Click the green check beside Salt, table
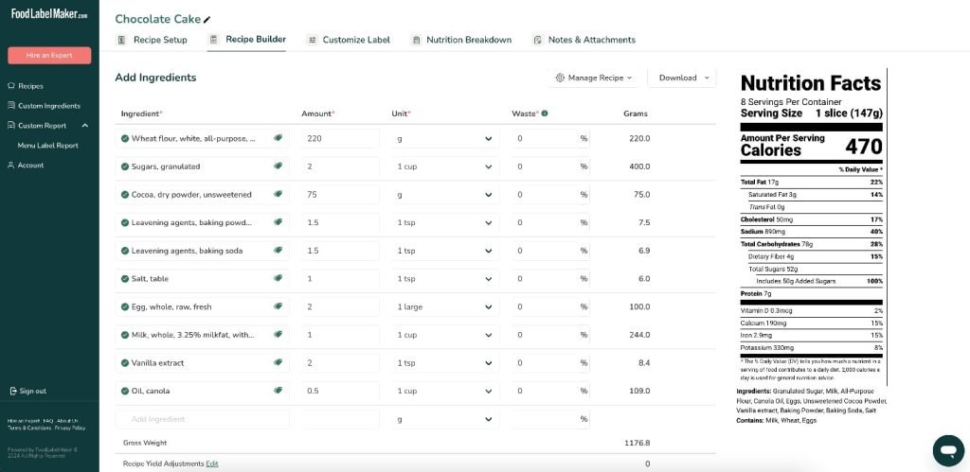The height and width of the screenshot is (472, 970). click(x=125, y=279)
